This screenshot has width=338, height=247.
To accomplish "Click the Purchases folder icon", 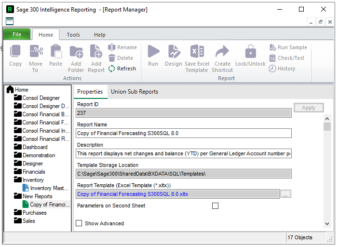I will 18,212.
